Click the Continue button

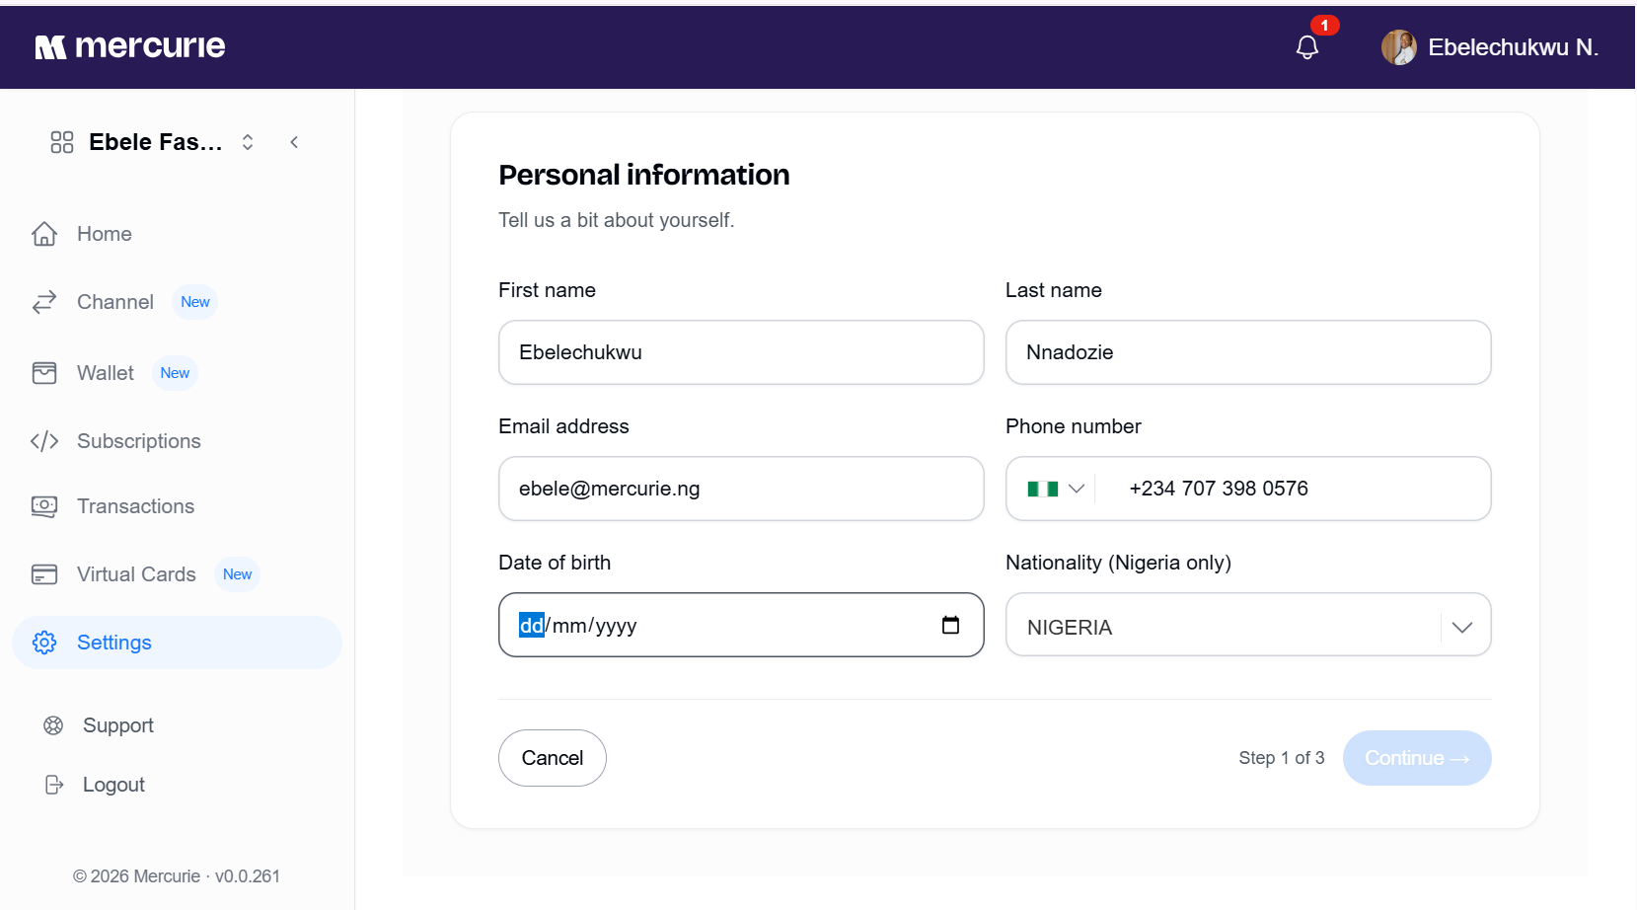coord(1417,758)
